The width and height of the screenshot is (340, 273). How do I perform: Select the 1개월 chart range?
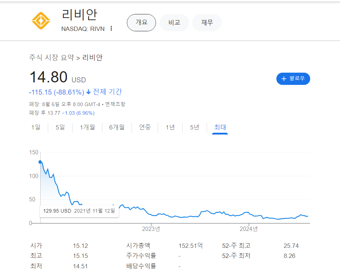pos(87,127)
